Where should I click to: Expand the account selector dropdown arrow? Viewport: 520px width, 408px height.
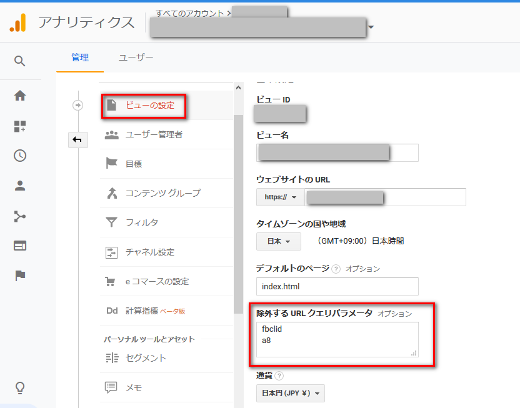(371, 27)
